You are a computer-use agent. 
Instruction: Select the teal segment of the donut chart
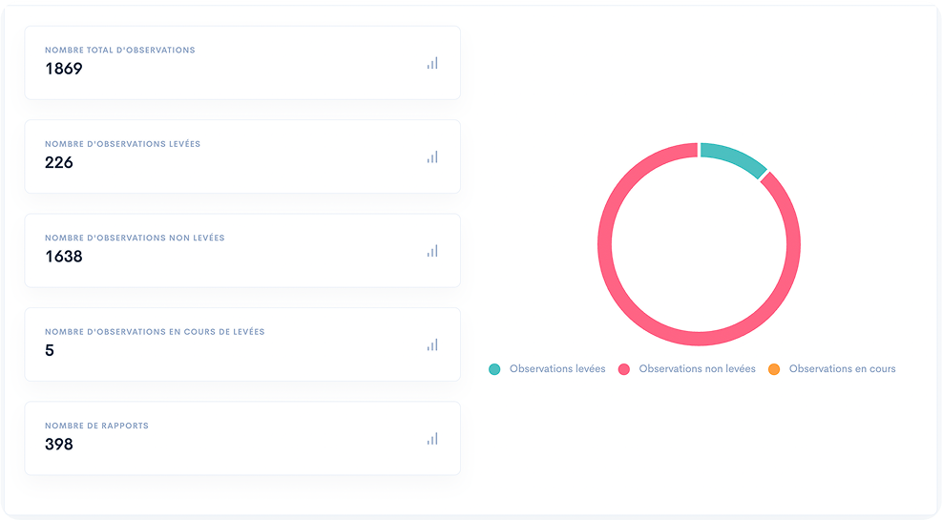point(736,158)
